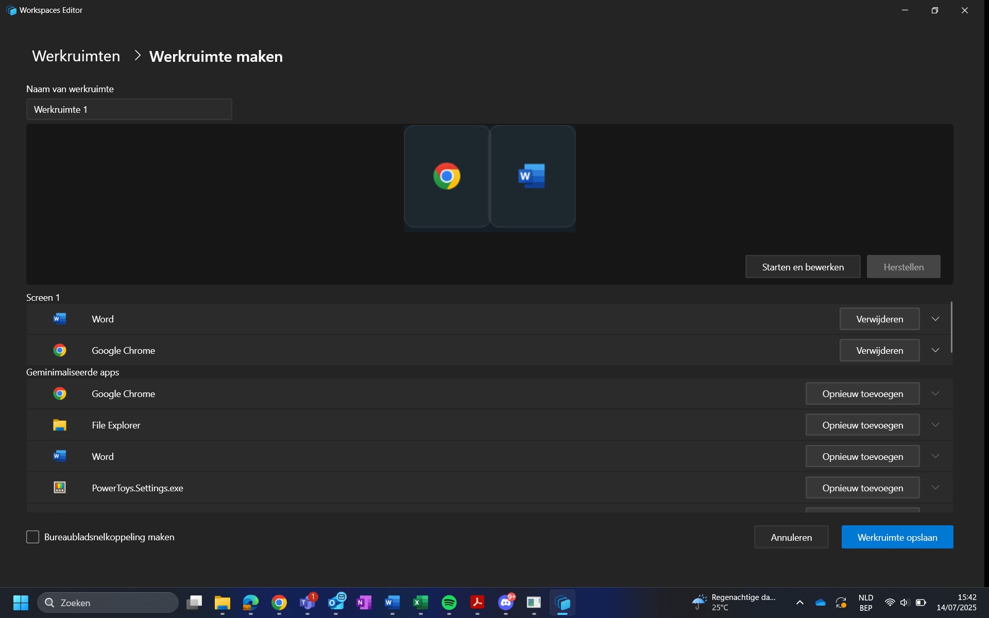
Task: Expand the Word row under Screen 1
Action: [935, 319]
